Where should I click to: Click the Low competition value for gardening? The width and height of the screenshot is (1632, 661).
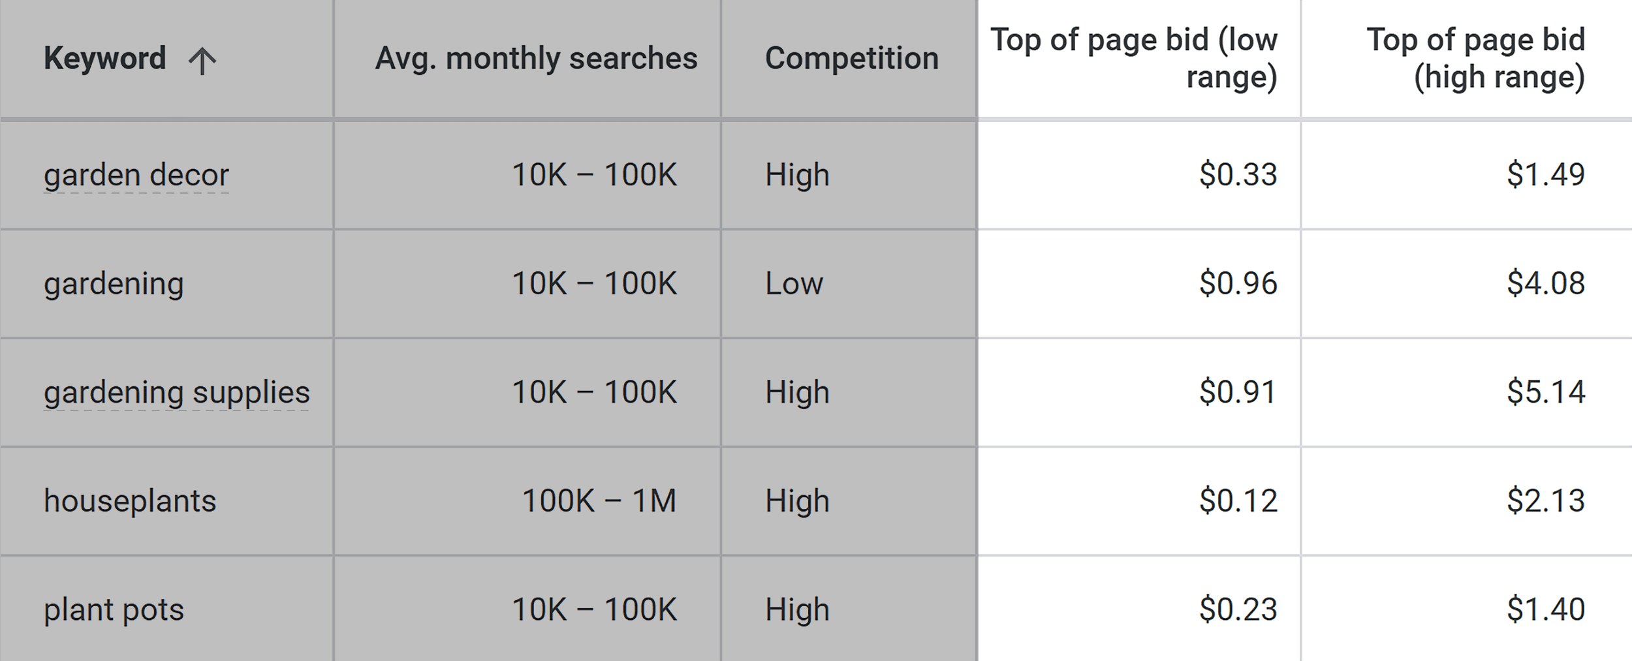tap(794, 283)
